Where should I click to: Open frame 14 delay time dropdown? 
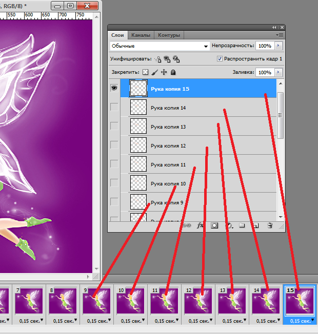coord(279,320)
